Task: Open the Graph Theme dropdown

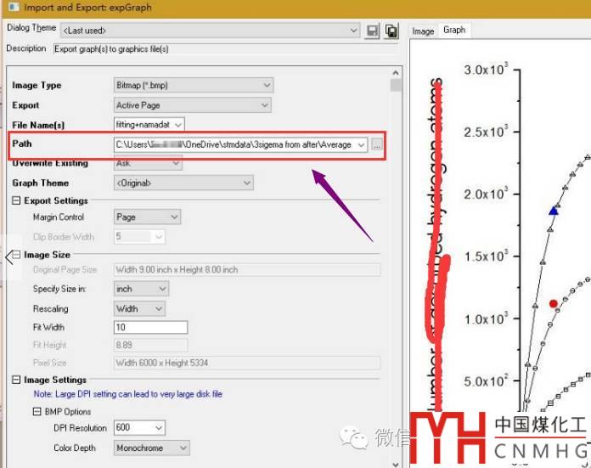Action: click(183, 183)
